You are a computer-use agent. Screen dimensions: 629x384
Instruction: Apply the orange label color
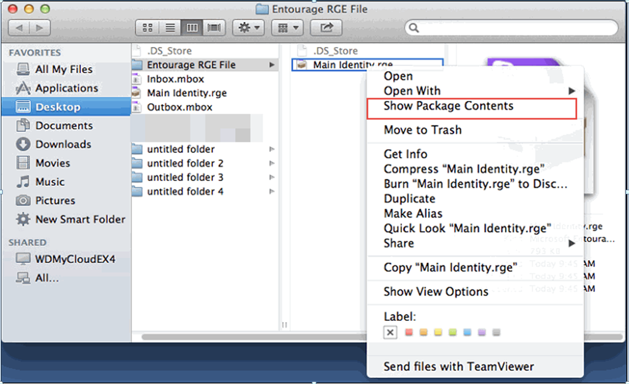[423, 332]
